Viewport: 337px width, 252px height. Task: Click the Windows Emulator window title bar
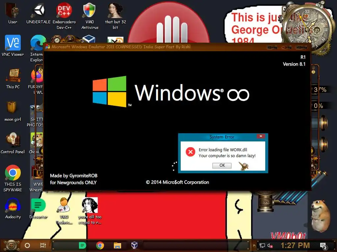(177, 47)
